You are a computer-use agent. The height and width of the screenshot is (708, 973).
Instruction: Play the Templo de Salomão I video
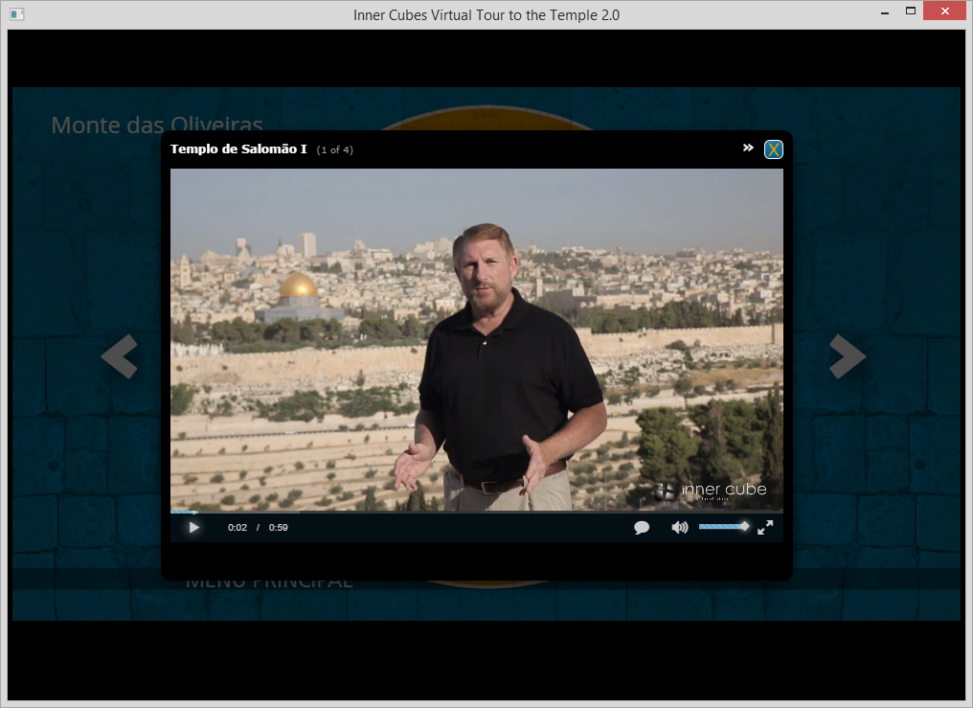[193, 527]
